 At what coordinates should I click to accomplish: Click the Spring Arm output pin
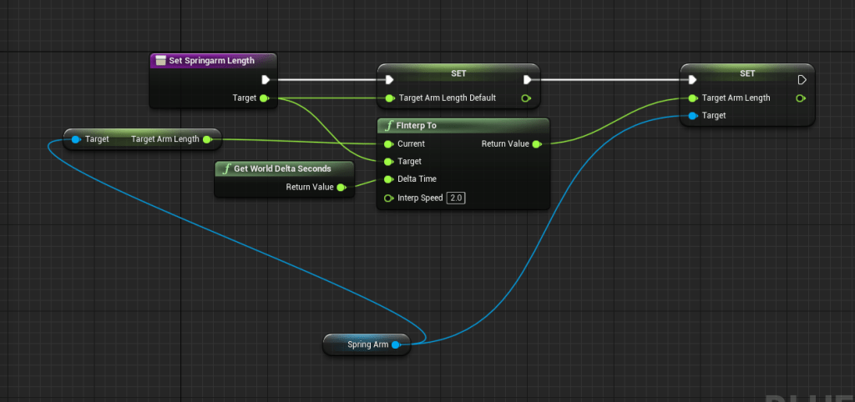(x=396, y=344)
